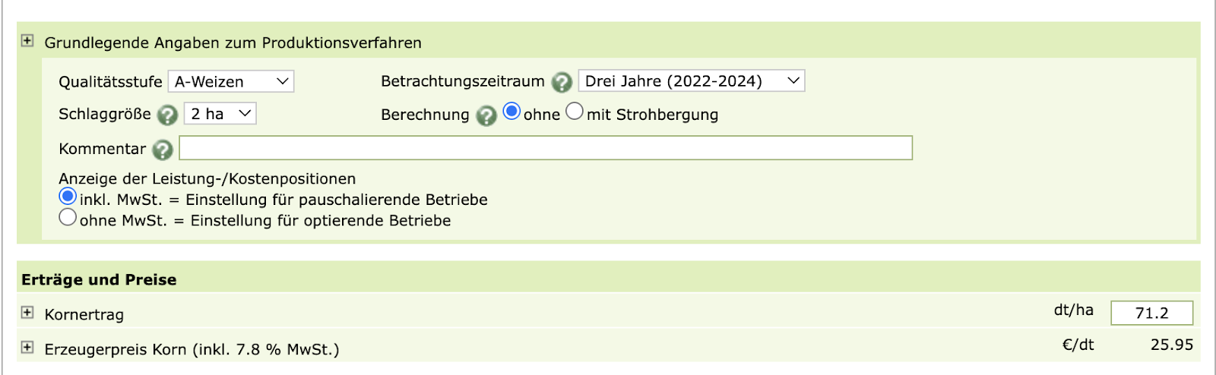Choose the 'ohne MwSt.' radio option
The height and width of the screenshot is (375, 1216).
[x=68, y=217]
